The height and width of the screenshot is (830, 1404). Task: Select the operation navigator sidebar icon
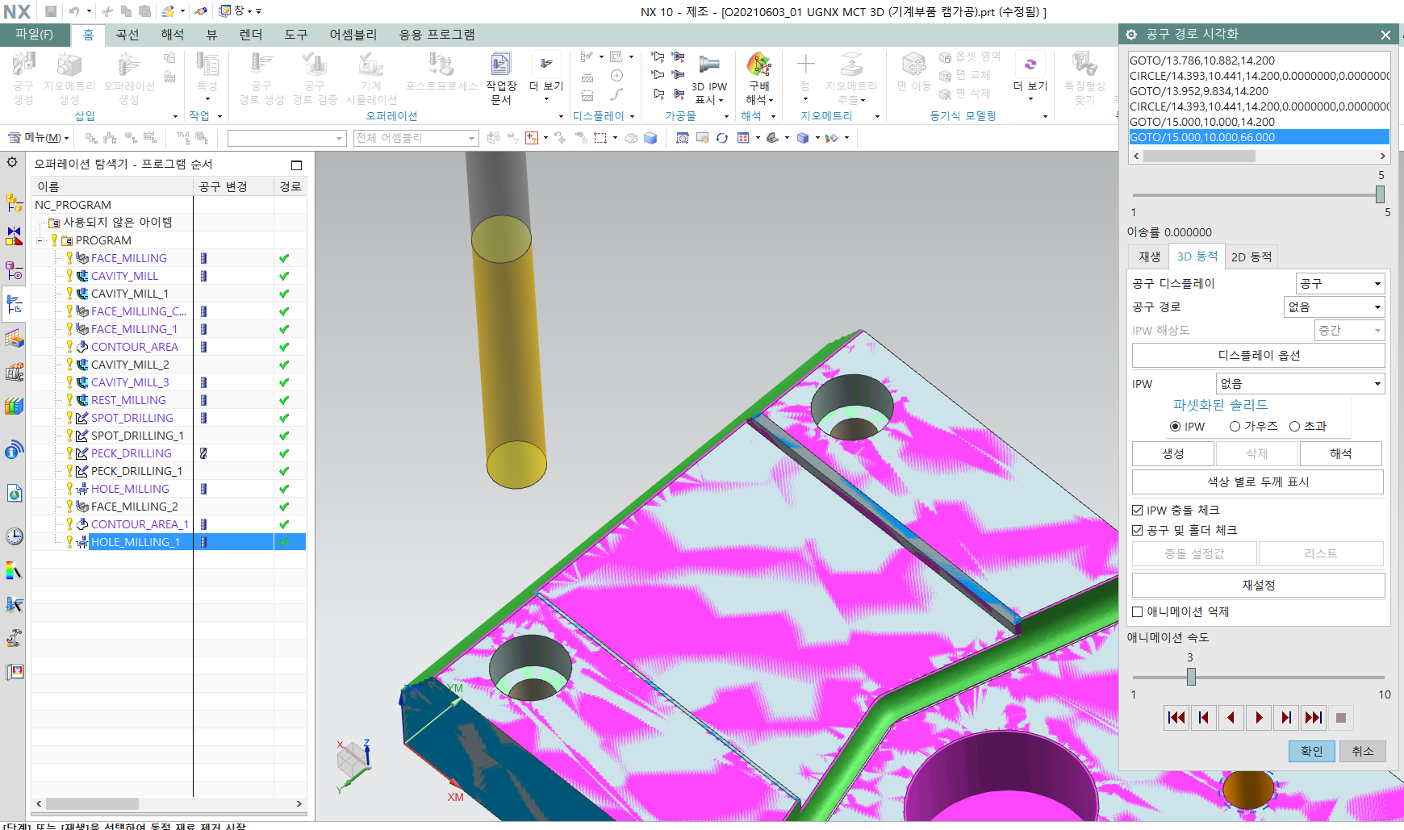click(x=14, y=304)
